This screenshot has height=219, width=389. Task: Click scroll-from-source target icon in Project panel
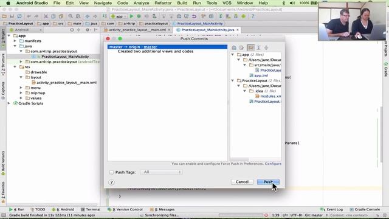72,30
